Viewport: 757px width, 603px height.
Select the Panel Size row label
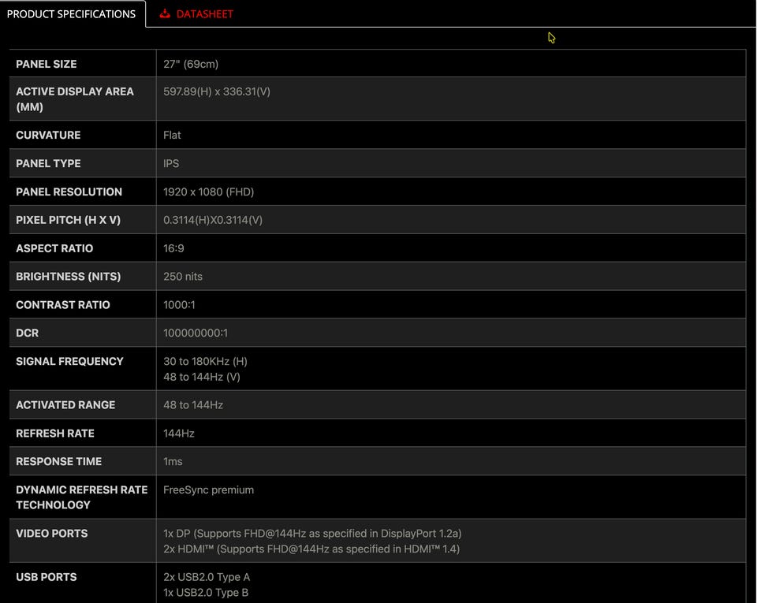click(x=47, y=64)
